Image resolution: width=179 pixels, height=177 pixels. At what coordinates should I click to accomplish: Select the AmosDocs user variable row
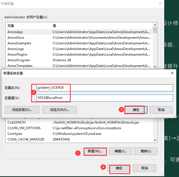tap(80, 38)
